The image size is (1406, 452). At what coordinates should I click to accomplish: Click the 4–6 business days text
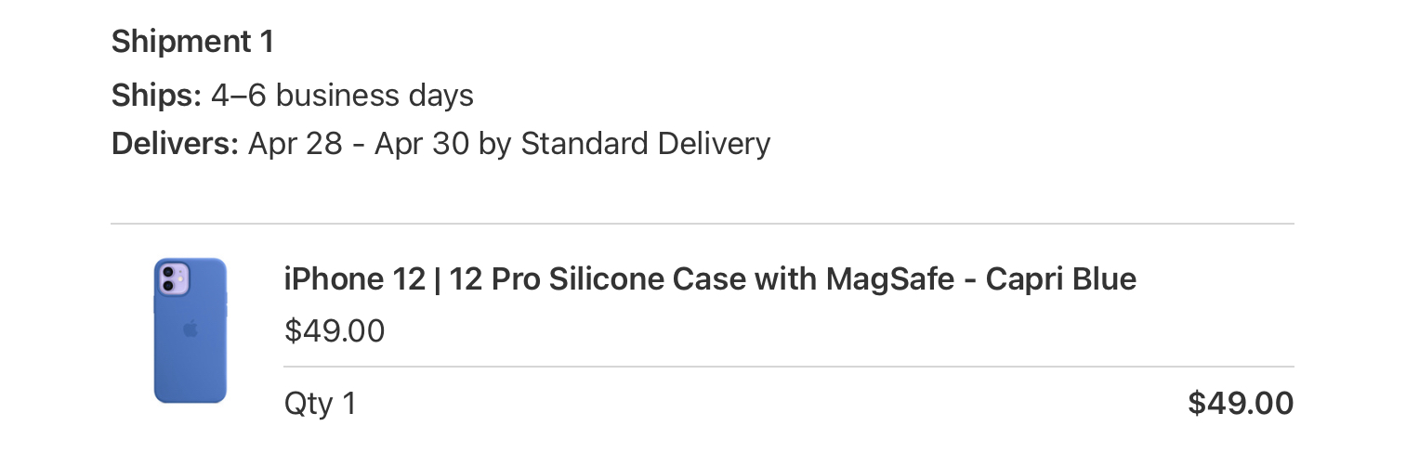pos(342,96)
